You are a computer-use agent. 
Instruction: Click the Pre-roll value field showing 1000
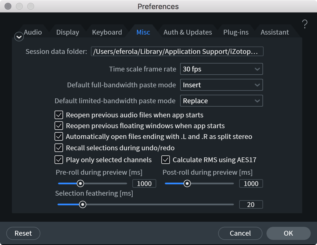click(144, 183)
